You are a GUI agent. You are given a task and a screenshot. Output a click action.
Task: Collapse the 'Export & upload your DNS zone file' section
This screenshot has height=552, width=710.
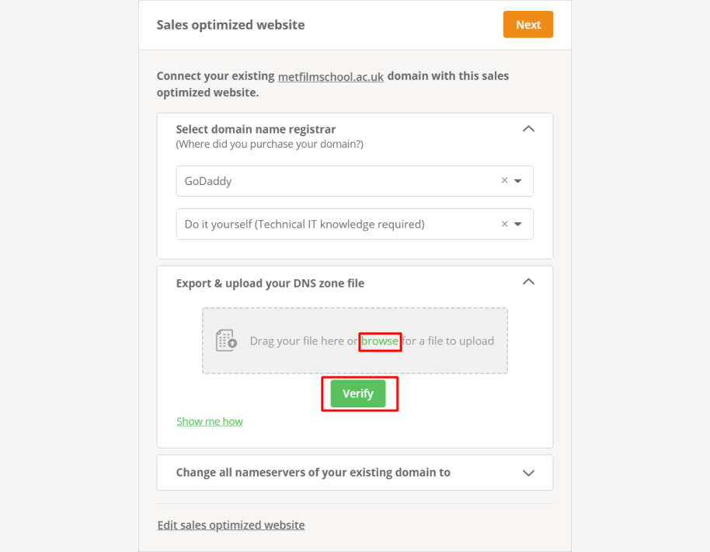pyautogui.click(x=528, y=281)
